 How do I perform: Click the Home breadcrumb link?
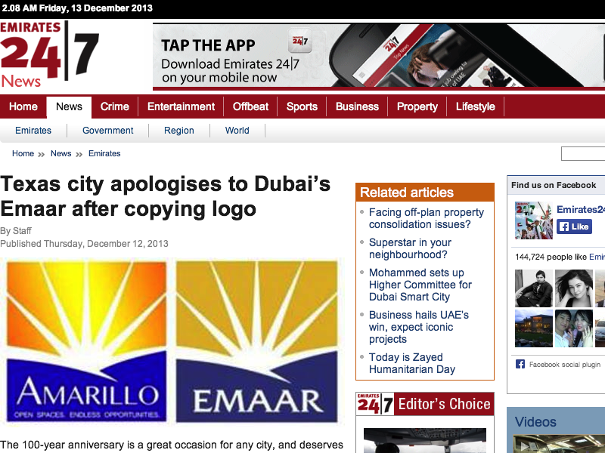(23, 154)
